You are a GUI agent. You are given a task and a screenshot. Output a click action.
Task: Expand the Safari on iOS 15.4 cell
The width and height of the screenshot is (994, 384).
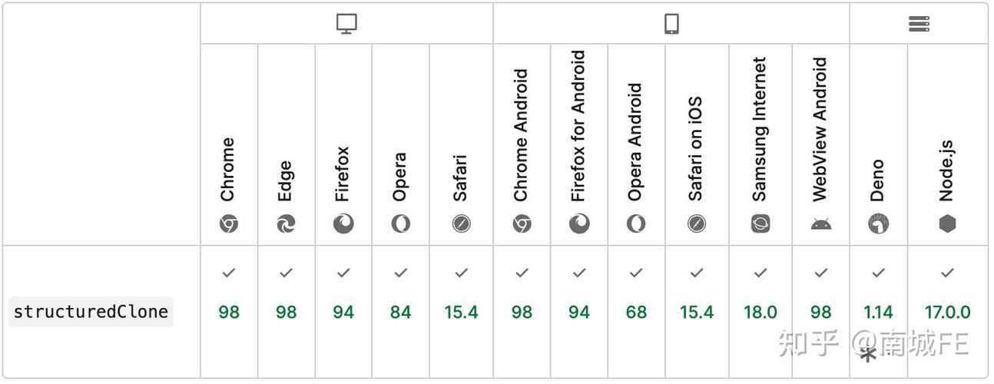(x=696, y=312)
